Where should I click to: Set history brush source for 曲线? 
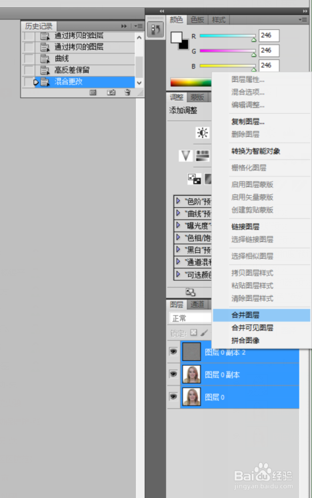pyautogui.click(x=29, y=59)
